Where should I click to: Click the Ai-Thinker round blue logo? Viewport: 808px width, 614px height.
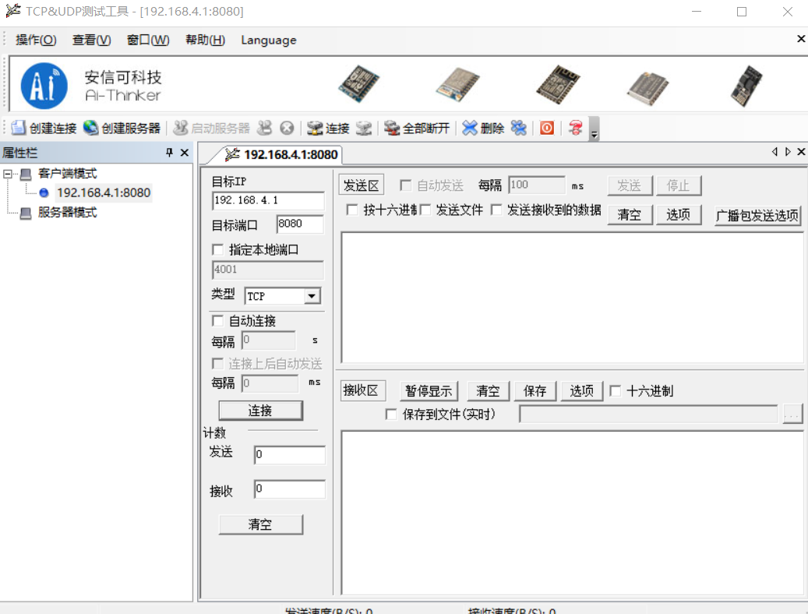tap(44, 86)
